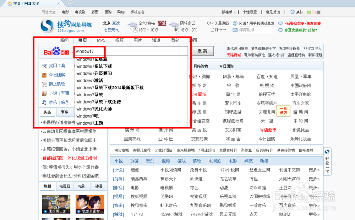Open the 手机必备 top navigation item

click(x=137, y=12)
